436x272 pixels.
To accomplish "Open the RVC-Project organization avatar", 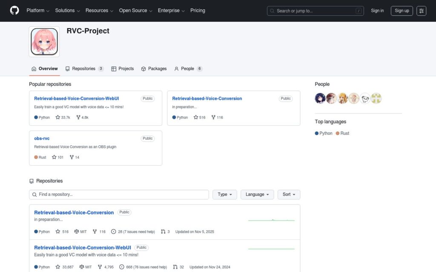I will pyautogui.click(x=44, y=42).
